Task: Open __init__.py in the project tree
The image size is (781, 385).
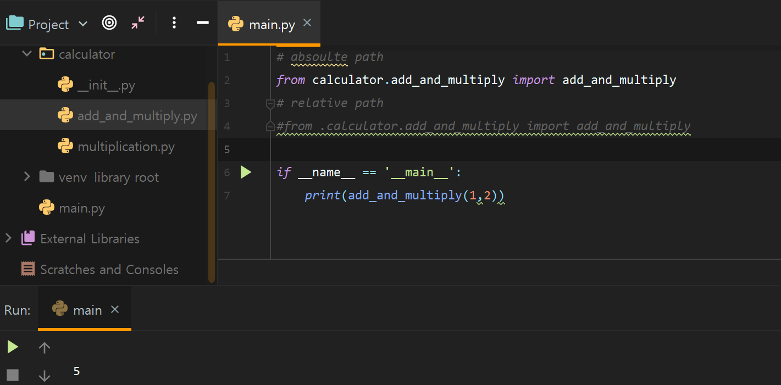Action: pyautogui.click(x=106, y=85)
